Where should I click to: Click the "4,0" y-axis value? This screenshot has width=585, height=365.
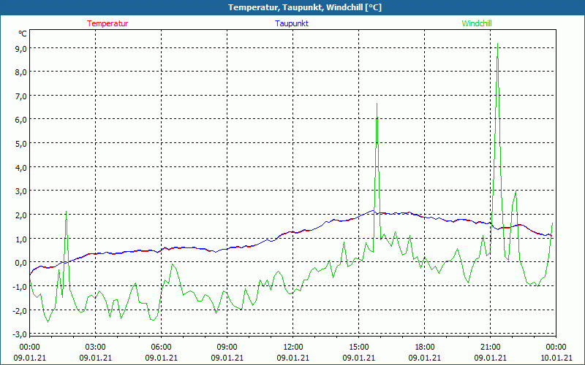click(21, 168)
